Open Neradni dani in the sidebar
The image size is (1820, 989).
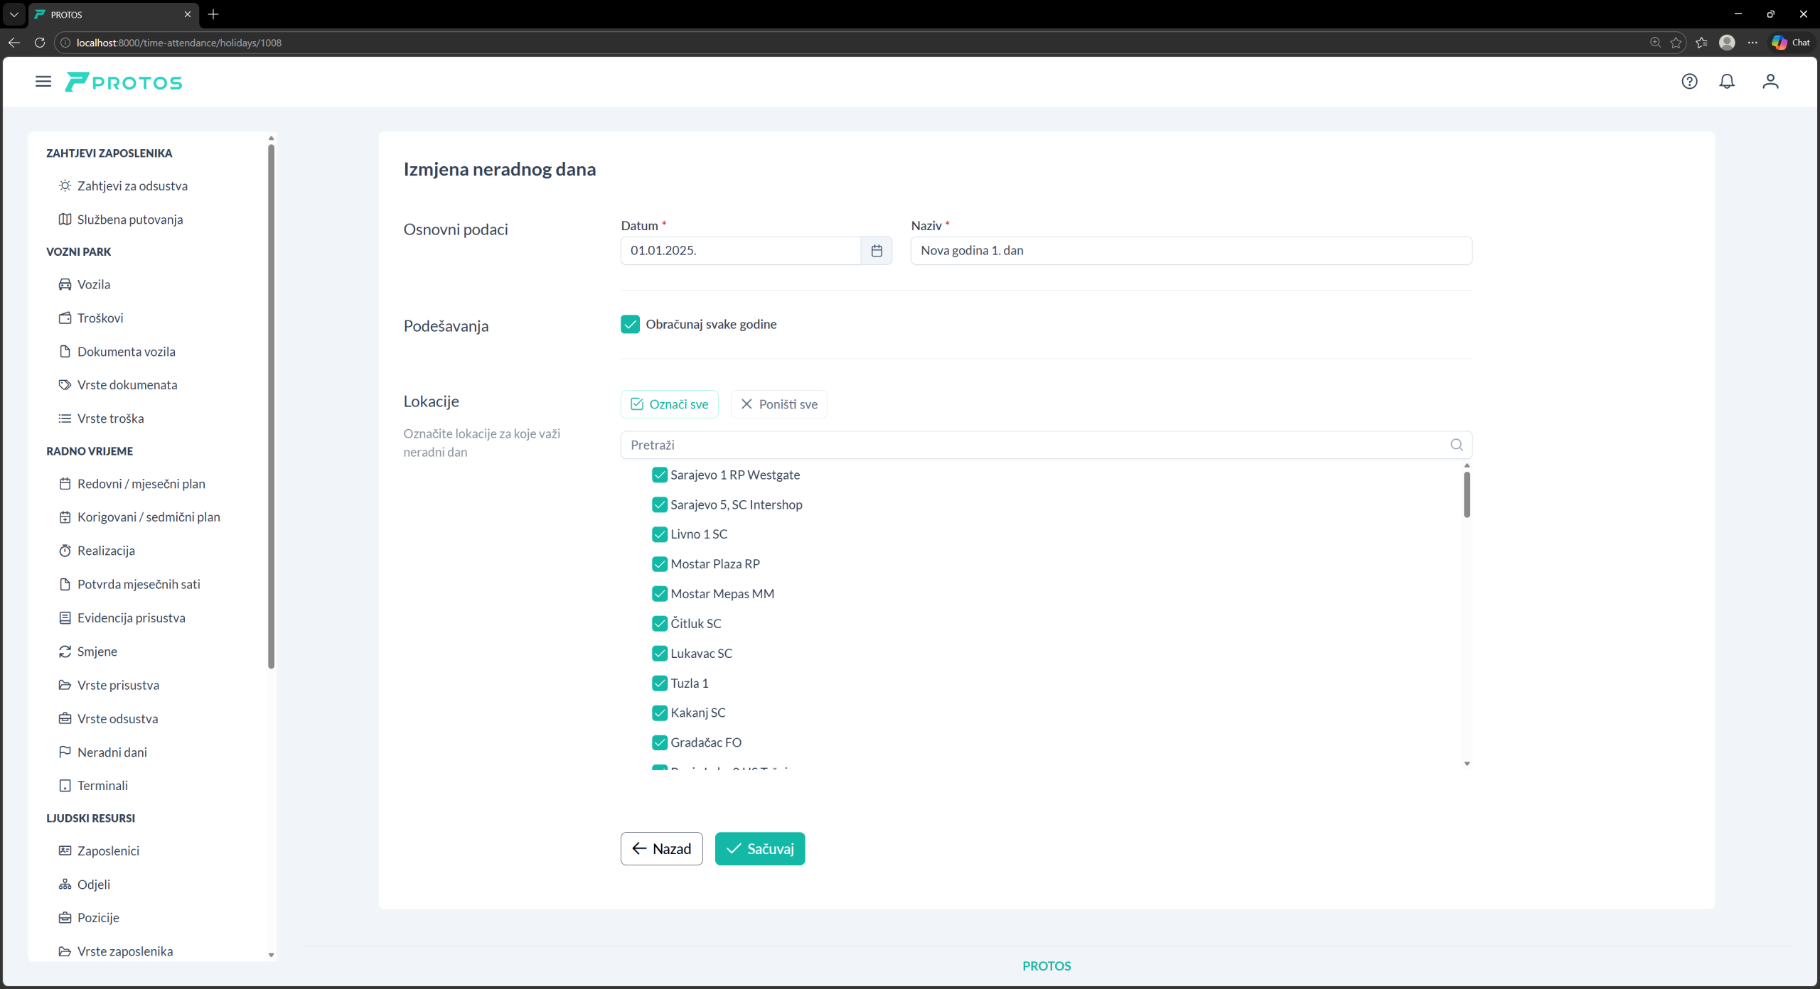[112, 752]
